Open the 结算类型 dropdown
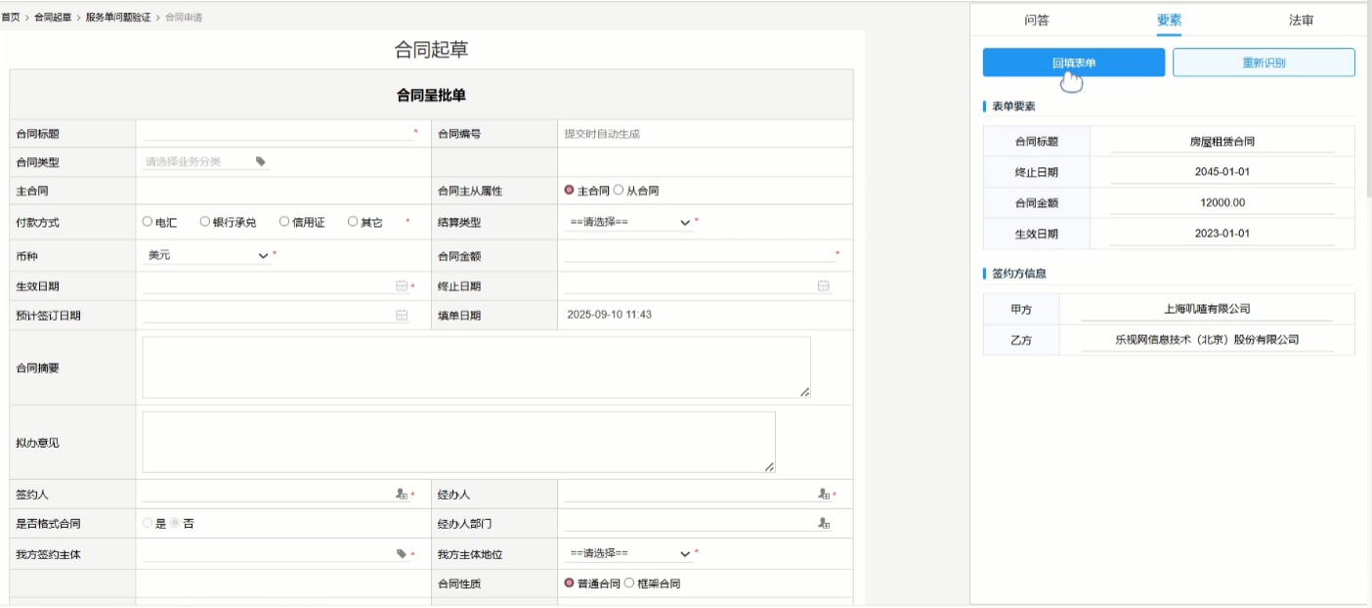 coord(627,222)
